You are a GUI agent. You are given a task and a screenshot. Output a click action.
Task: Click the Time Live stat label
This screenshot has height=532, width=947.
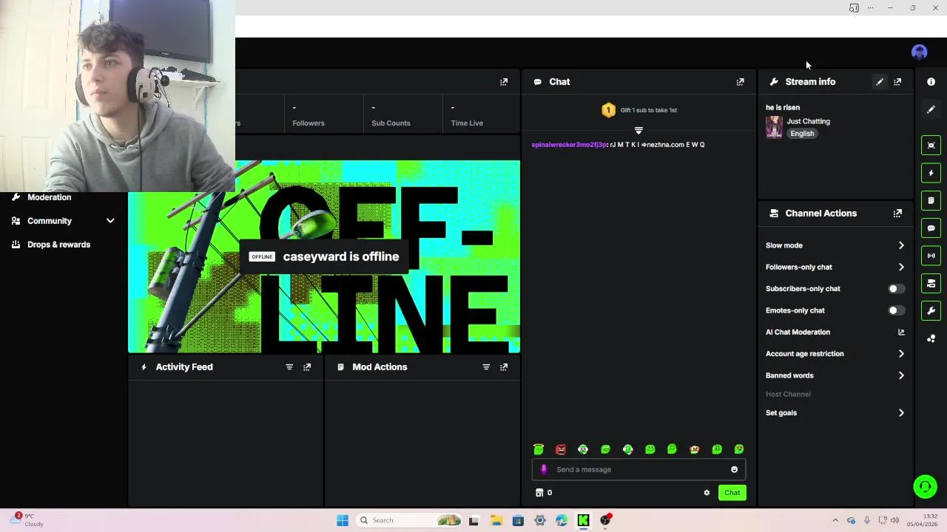point(467,123)
